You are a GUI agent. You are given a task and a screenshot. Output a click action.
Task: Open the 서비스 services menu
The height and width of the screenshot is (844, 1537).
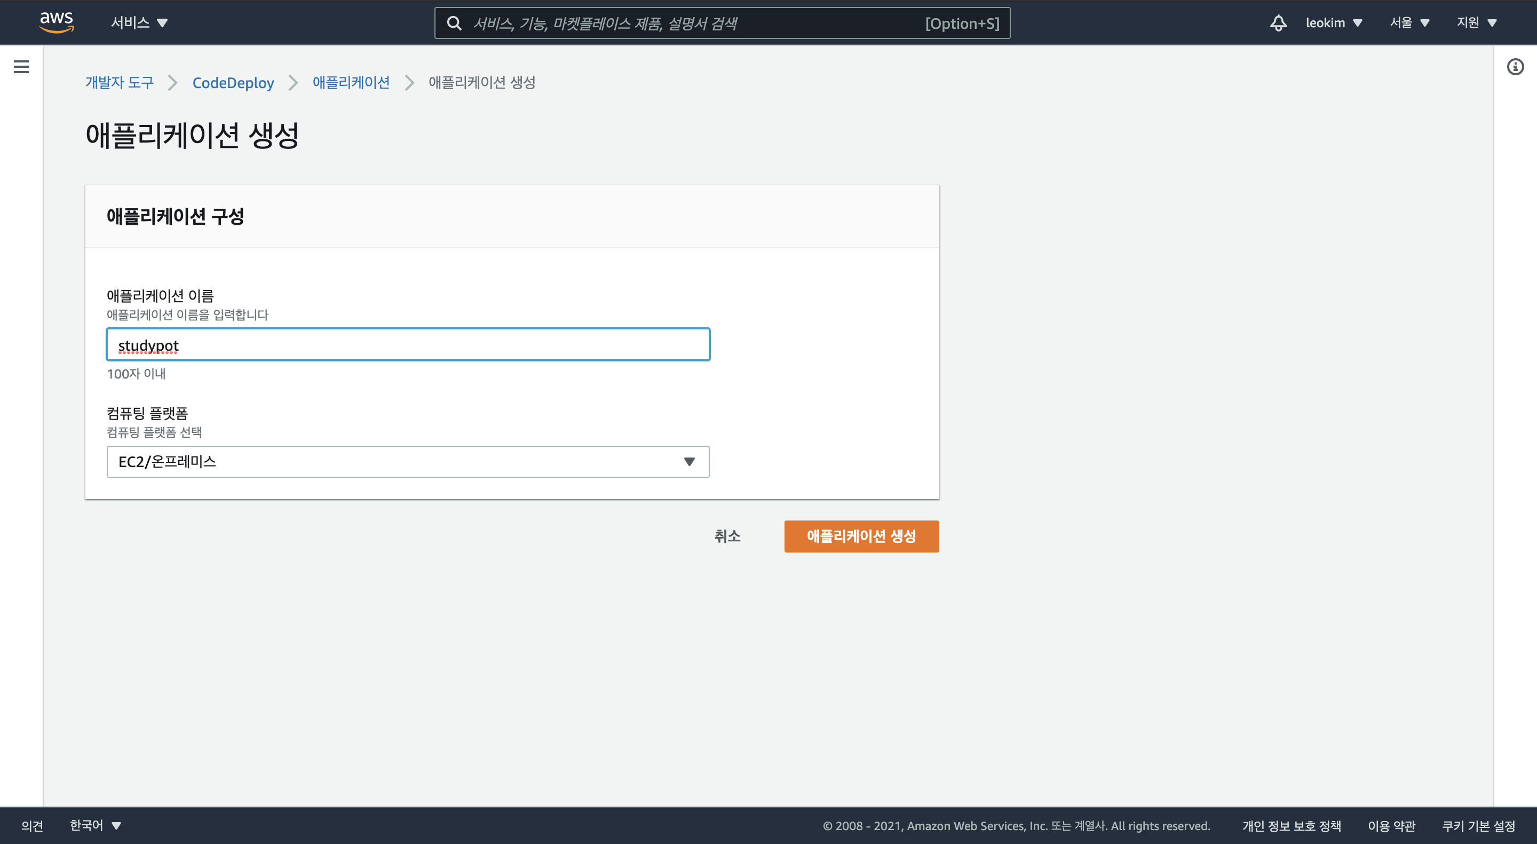(x=139, y=22)
